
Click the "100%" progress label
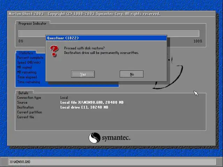pyautogui.click(x=198, y=41)
